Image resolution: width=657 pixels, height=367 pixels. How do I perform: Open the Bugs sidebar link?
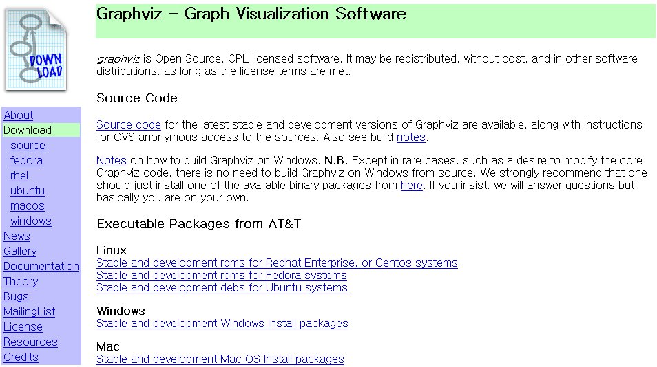click(x=16, y=296)
